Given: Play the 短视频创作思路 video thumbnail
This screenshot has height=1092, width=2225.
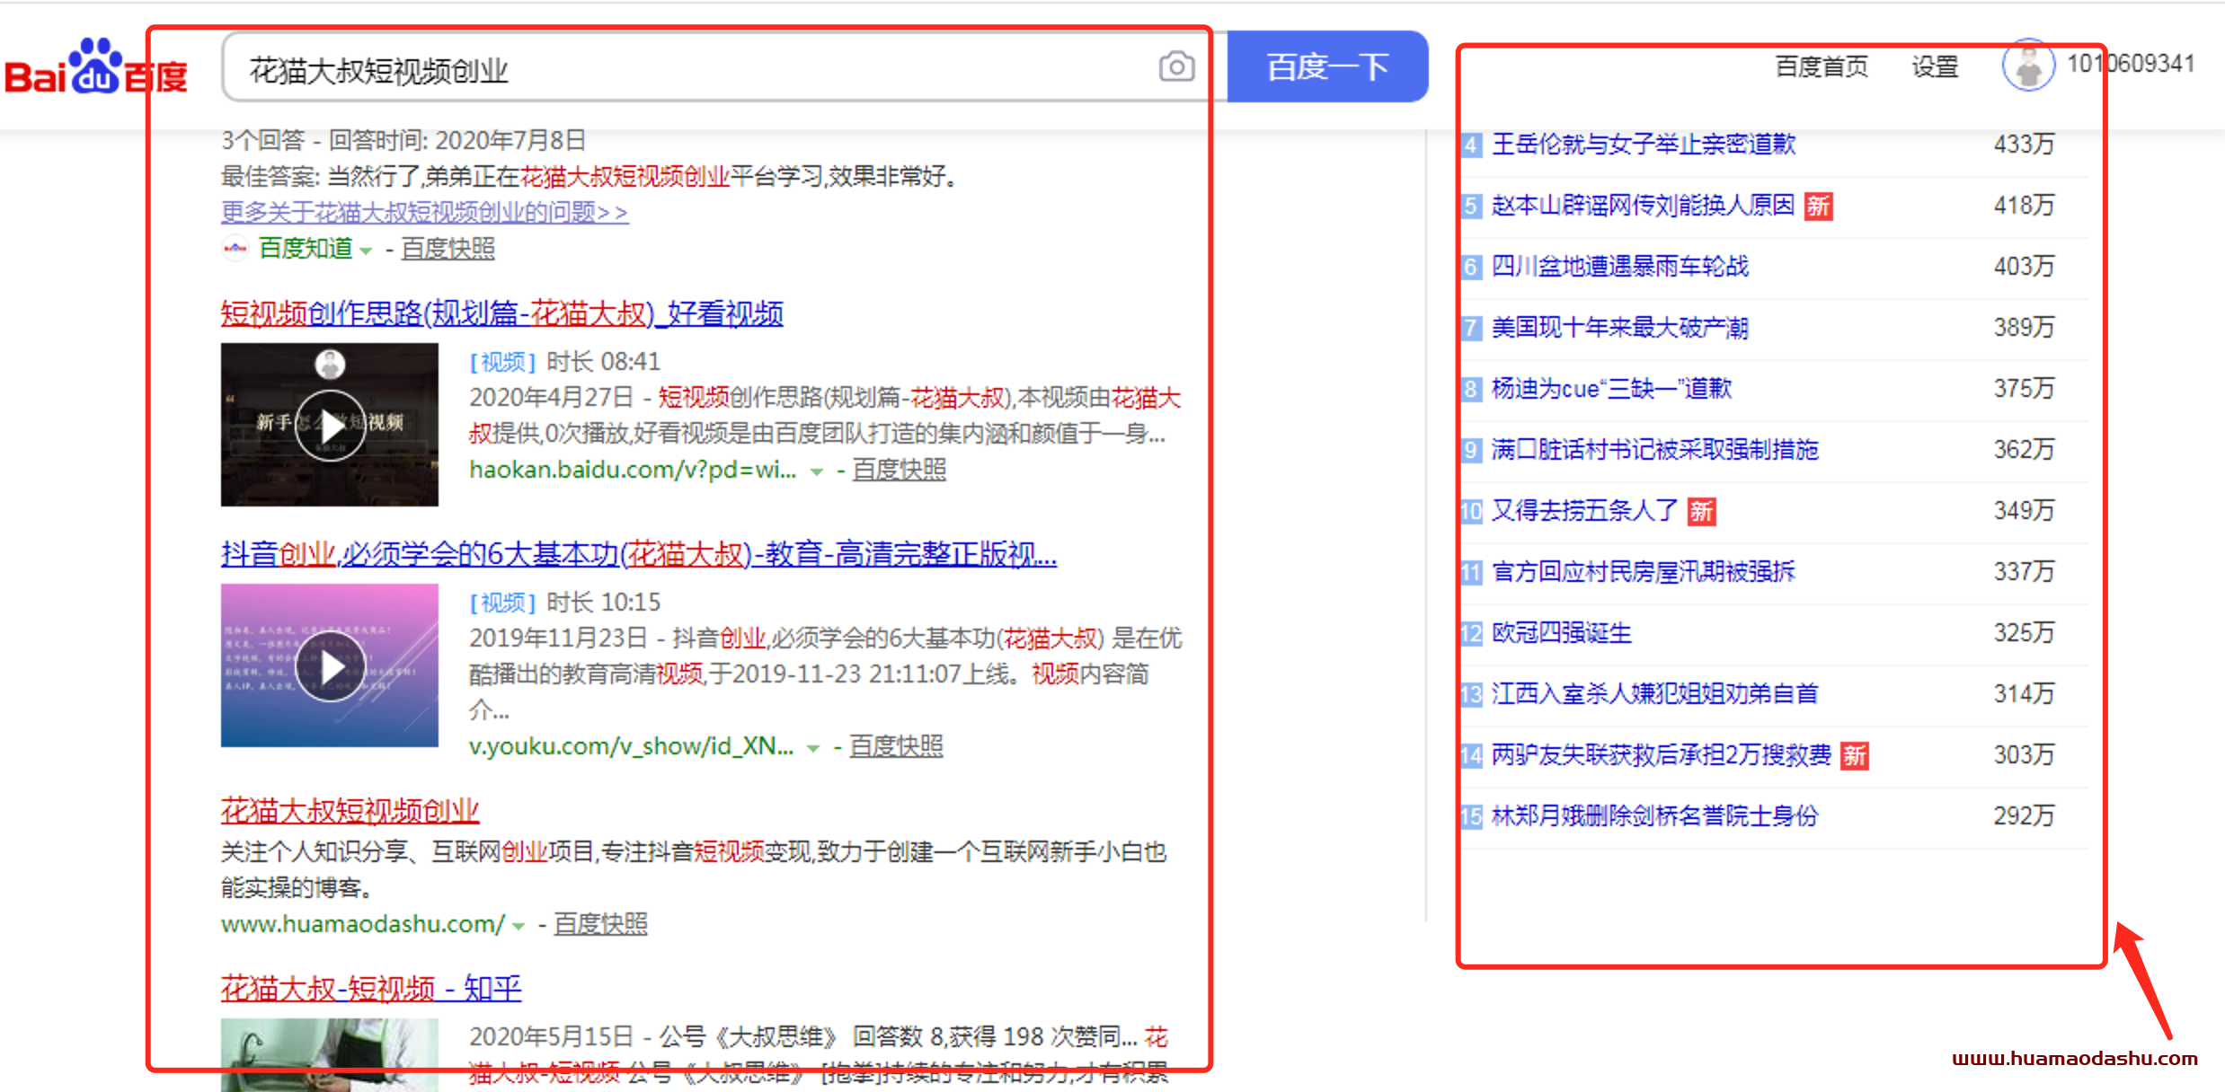Looking at the screenshot, I should pyautogui.click(x=330, y=425).
